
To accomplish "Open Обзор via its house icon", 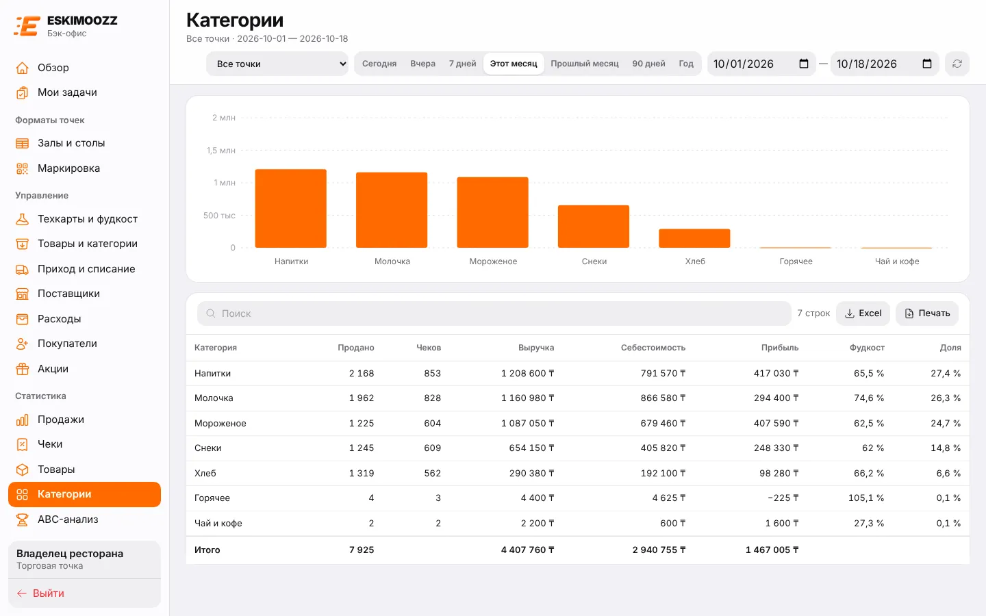I will [23, 68].
